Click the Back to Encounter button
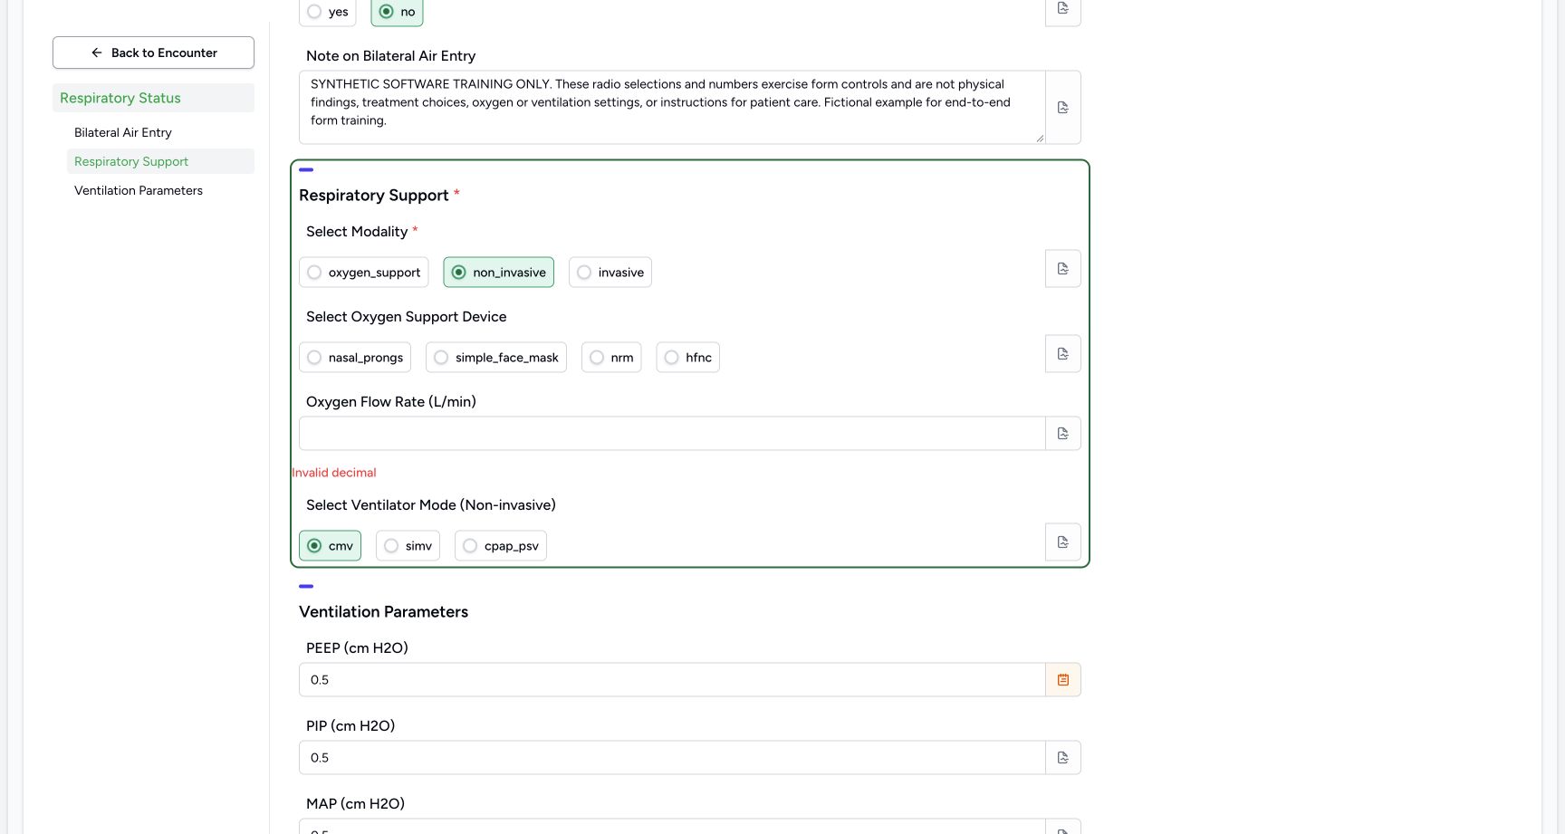Image resolution: width=1565 pixels, height=834 pixels. [x=153, y=53]
